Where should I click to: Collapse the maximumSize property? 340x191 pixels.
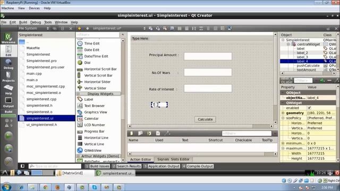[283, 149]
